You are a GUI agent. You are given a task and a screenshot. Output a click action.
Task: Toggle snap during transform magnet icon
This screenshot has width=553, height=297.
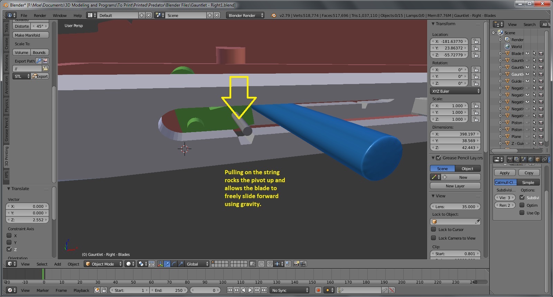(269, 264)
